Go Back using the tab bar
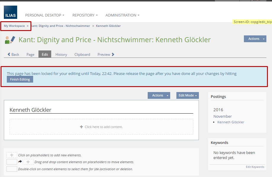Image resolution: width=272 pixels, height=177 pixels. (13, 54)
